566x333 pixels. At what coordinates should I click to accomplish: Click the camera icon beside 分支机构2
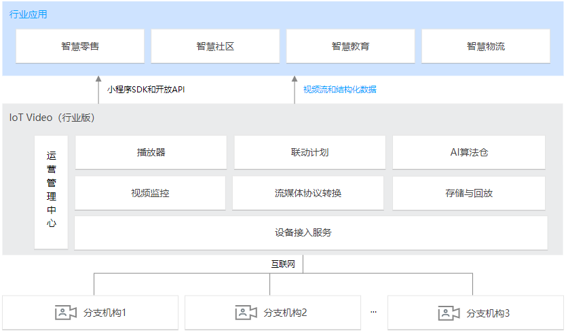(x=246, y=313)
